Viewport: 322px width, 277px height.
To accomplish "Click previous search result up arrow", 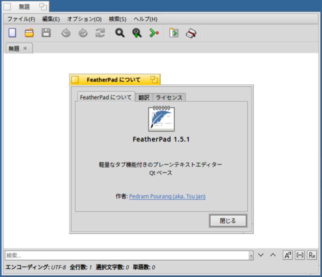I will point(273,255).
